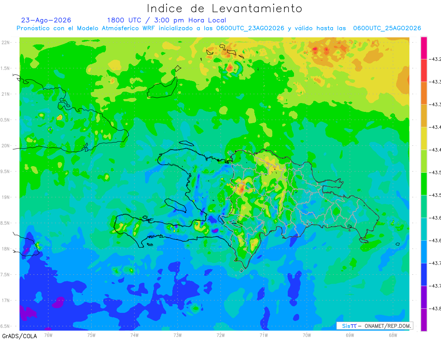This screenshot has height=340, width=441.
Task: Click the "75W" longitude label
Action: point(92,335)
